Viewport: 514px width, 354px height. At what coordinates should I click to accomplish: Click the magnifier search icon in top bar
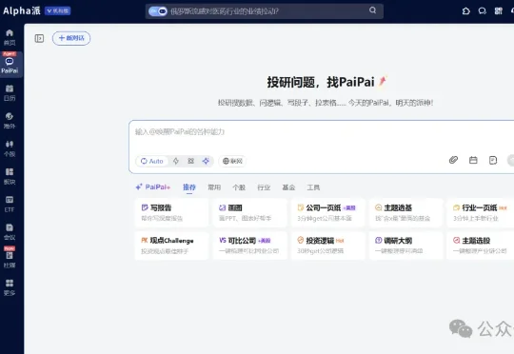[x=373, y=10]
